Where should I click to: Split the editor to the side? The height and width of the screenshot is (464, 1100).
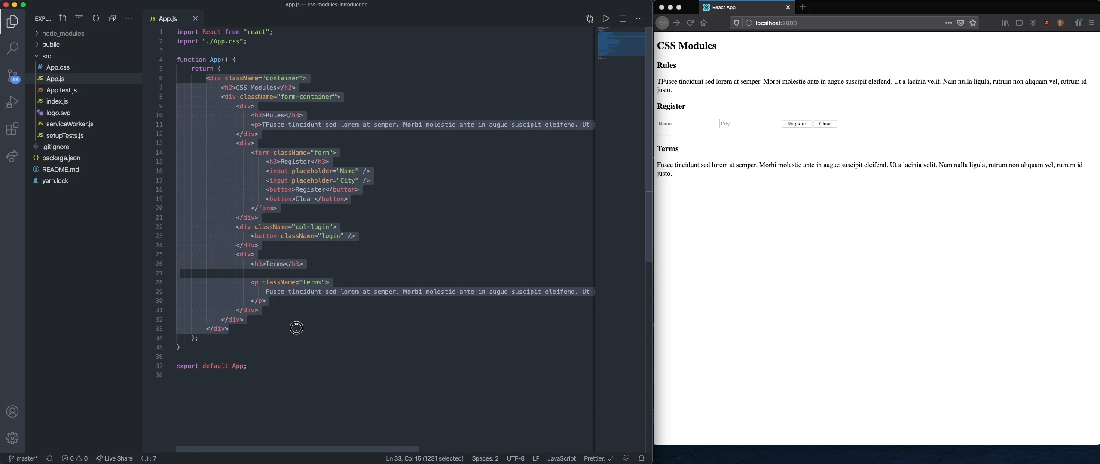(x=623, y=18)
